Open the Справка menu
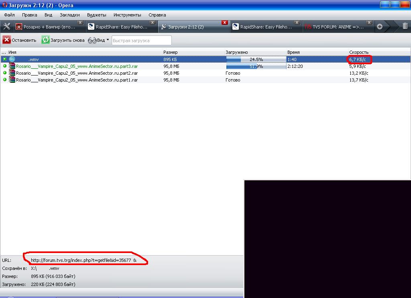 pyautogui.click(x=157, y=15)
